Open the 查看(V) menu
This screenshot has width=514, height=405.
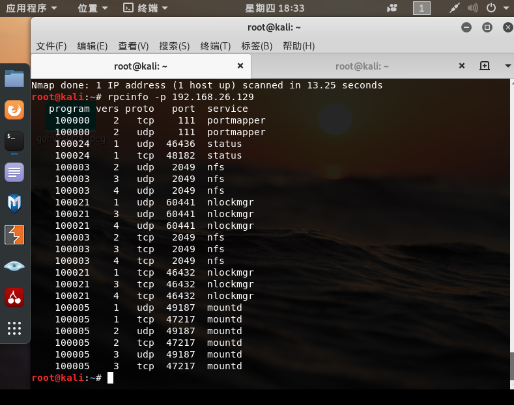(x=134, y=46)
